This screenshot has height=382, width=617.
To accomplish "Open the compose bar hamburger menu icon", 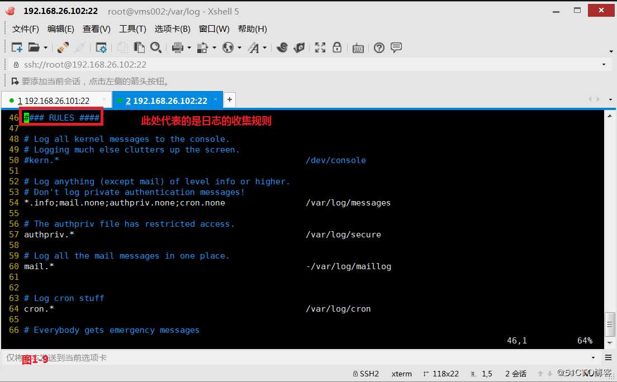I will coord(609,357).
